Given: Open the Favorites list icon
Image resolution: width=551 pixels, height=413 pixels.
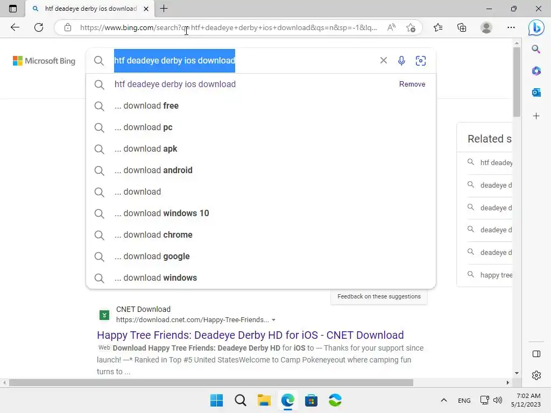Looking at the screenshot, I should (x=438, y=27).
